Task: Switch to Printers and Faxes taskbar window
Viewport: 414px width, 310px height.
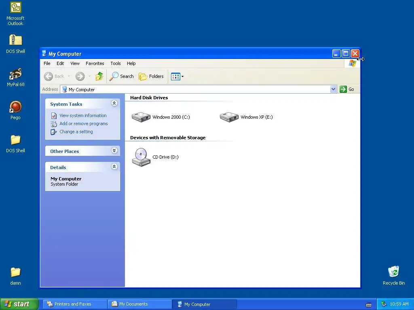Action: click(75, 304)
